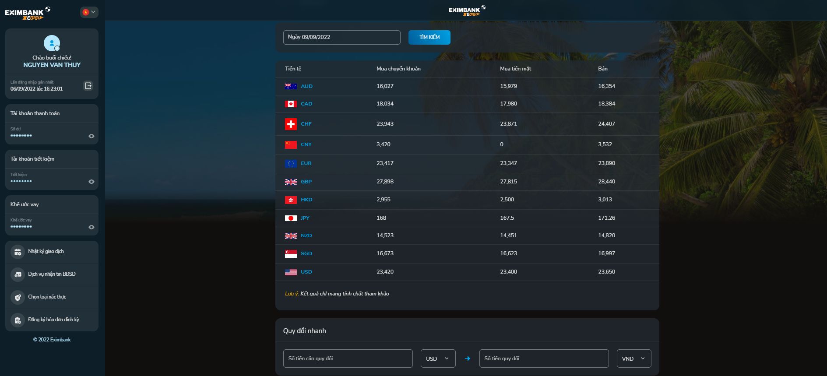The width and height of the screenshot is (827, 376).
Task: Expand the USD source currency dropdown
Action: pos(438,358)
